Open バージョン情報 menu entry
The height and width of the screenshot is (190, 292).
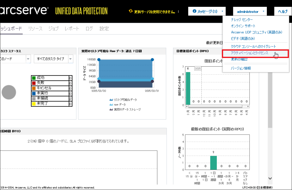241,68
